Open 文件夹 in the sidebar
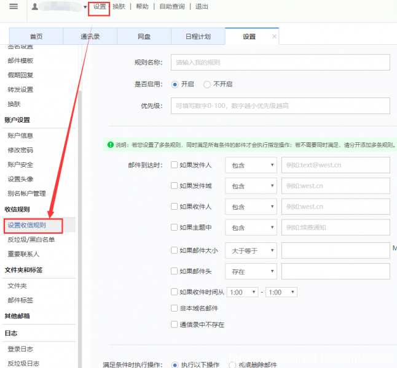This screenshot has height=368, width=397. click(x=17, y=286)
